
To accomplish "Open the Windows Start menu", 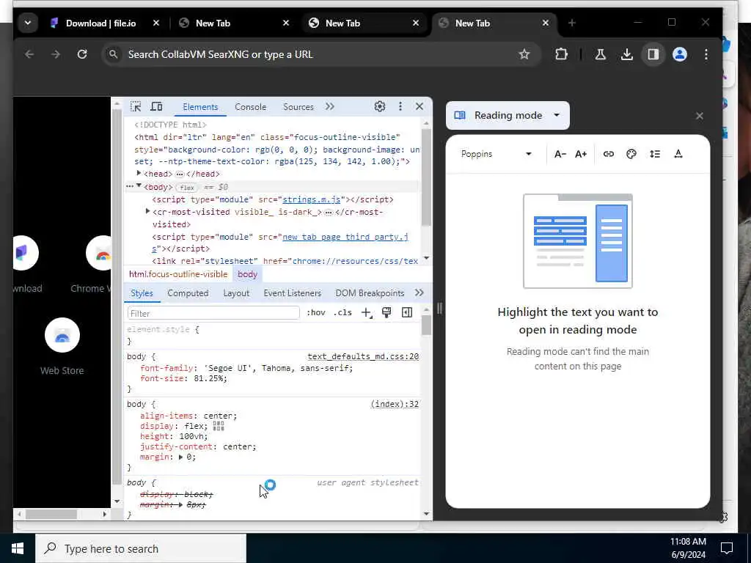I will tap(18, 548).
